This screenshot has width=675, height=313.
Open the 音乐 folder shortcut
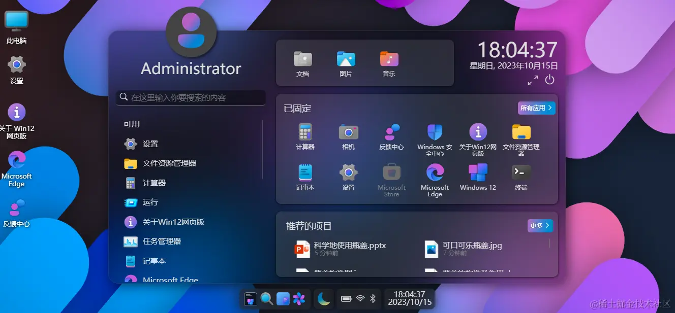click(x=389, y=64)
